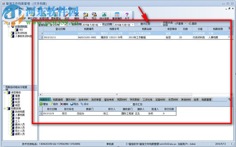Toggle the upper 显示汇总 checkbox
236x147 pixels.
coord(139,24)
